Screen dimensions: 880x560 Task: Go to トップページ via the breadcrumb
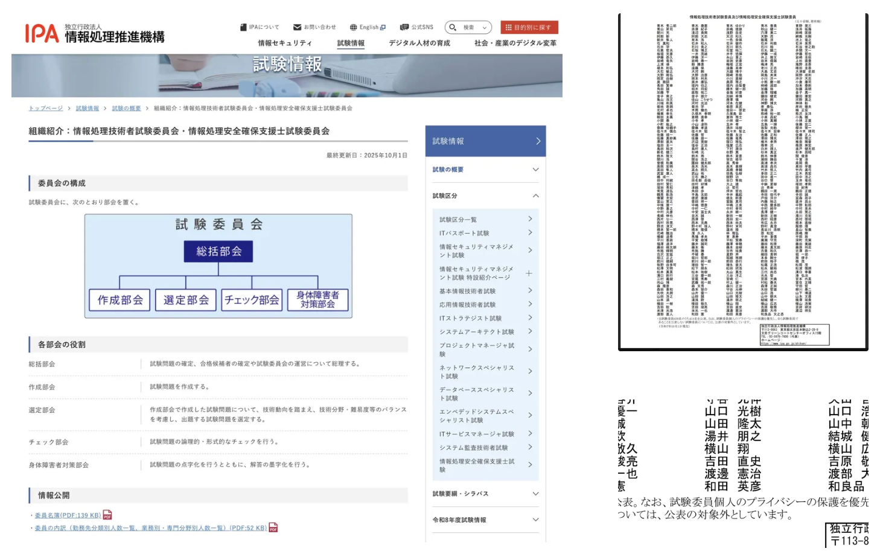46,109
